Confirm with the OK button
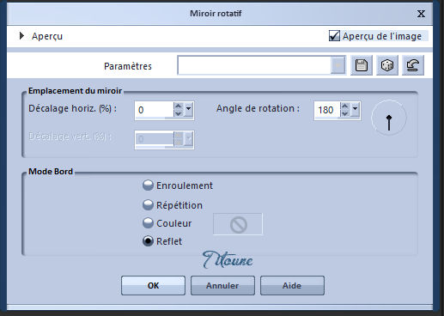The width and height of the screenshot is (444, 316). tap(153, 285)
